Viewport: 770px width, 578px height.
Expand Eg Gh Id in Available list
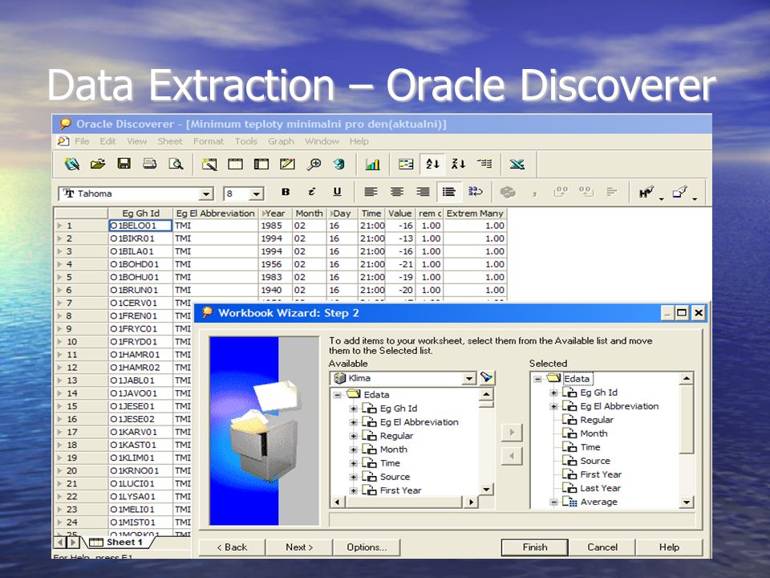click(353, 409)
